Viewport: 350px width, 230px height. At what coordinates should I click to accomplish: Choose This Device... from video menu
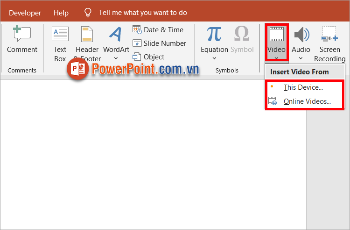pyautogui.click(x=303, y=87)
